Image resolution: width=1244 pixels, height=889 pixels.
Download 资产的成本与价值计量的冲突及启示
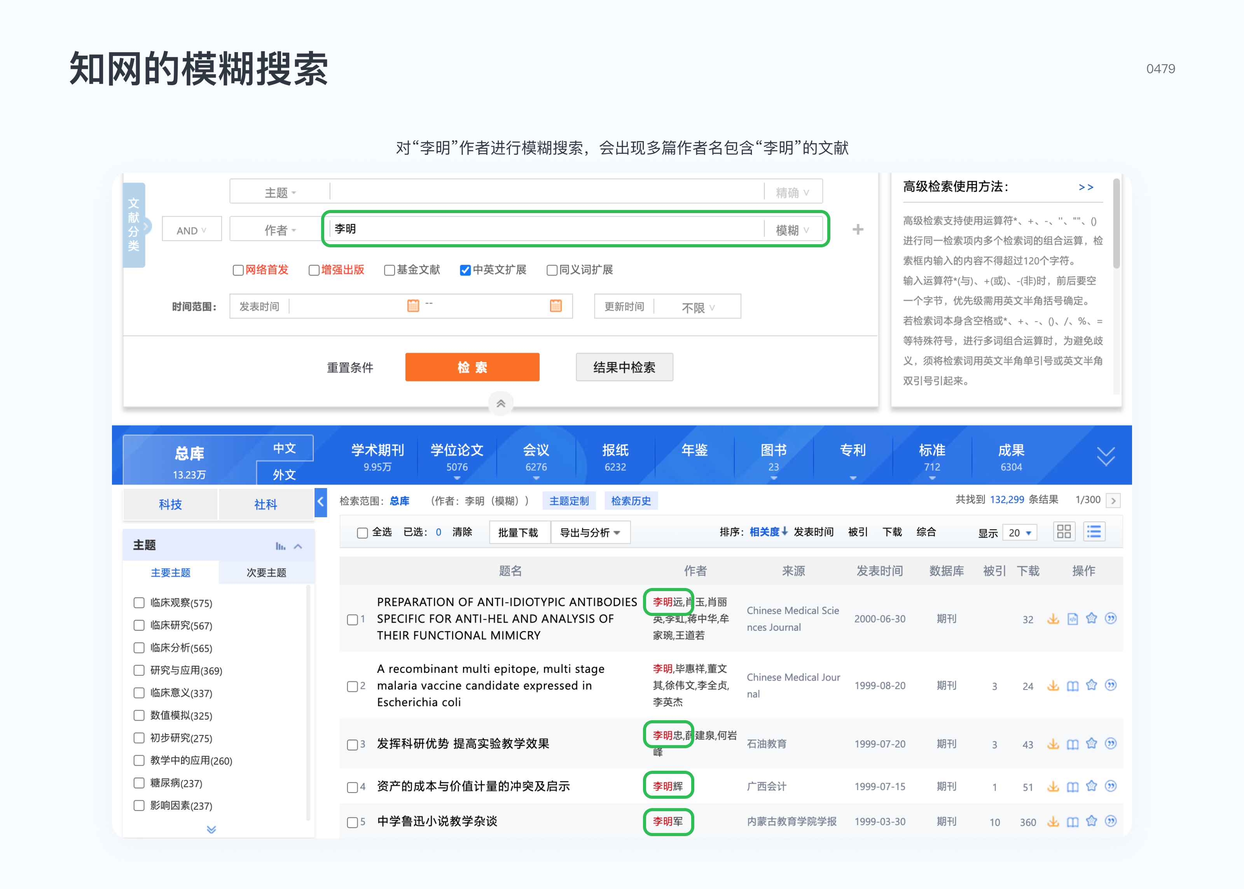[x=1053, y=787]
